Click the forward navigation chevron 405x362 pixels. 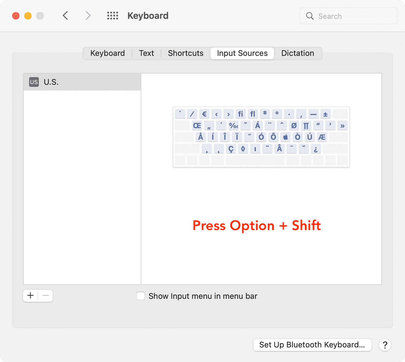[x=88, y=15]
